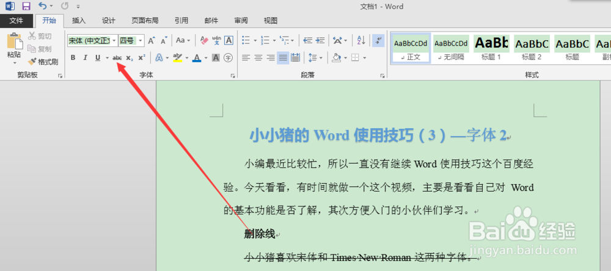Click the Phonetic Guide (wén) icon
This screenshot has width=611, height=271.
217,40
